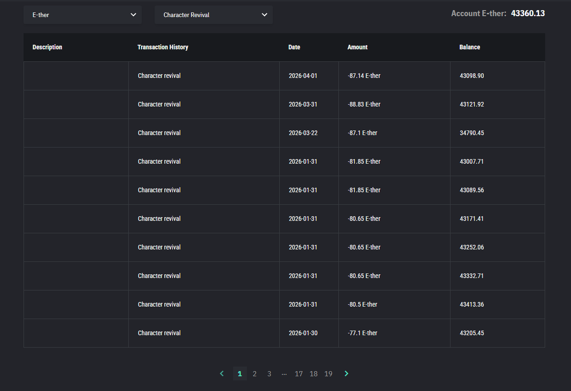Select balance 43413.36

(472, 305)
